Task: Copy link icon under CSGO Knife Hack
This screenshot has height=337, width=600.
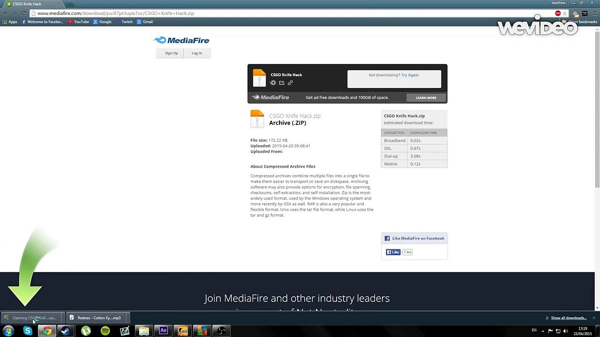Action: pyautogui.click(x=290, y=83)
